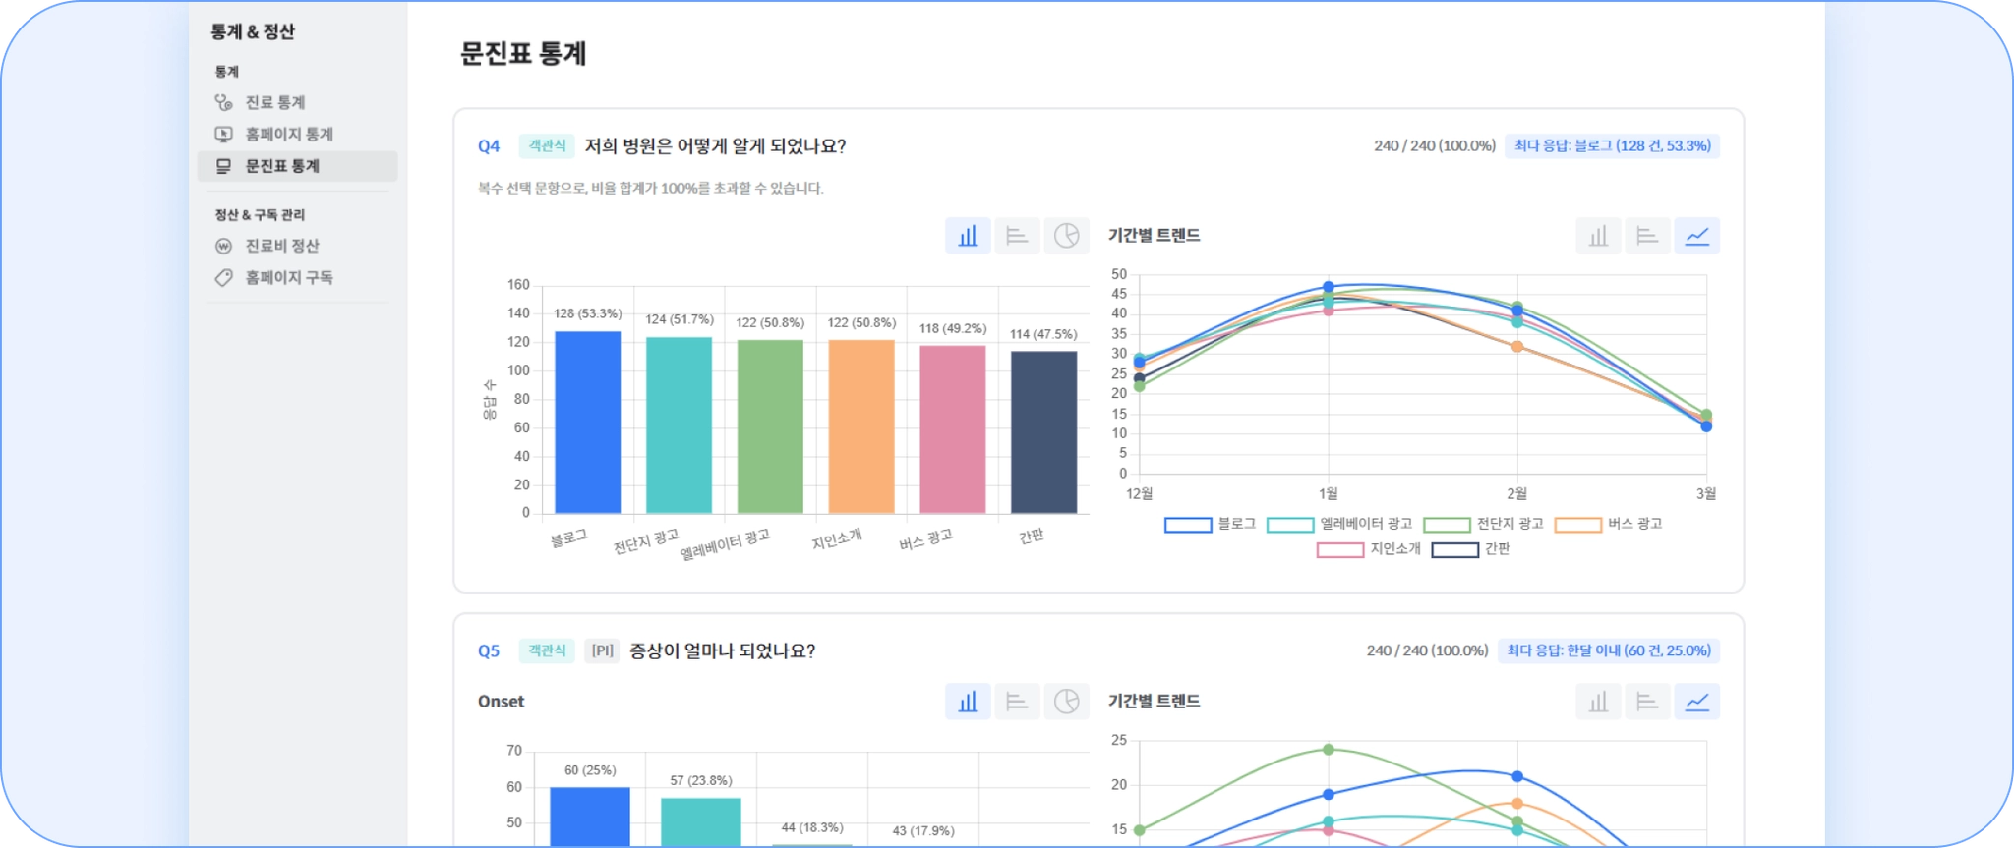The image size is (2014, 848).
Task: Click the Onset subtitle in Q5
Action: click(501, 702)
